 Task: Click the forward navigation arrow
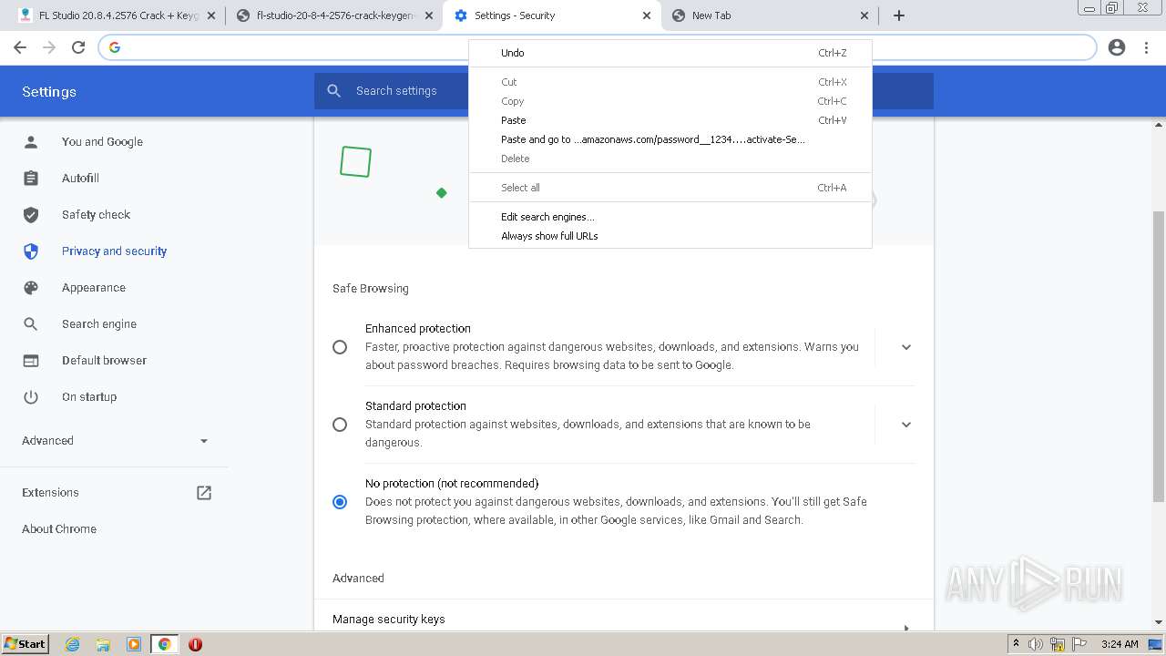point(49,47)
